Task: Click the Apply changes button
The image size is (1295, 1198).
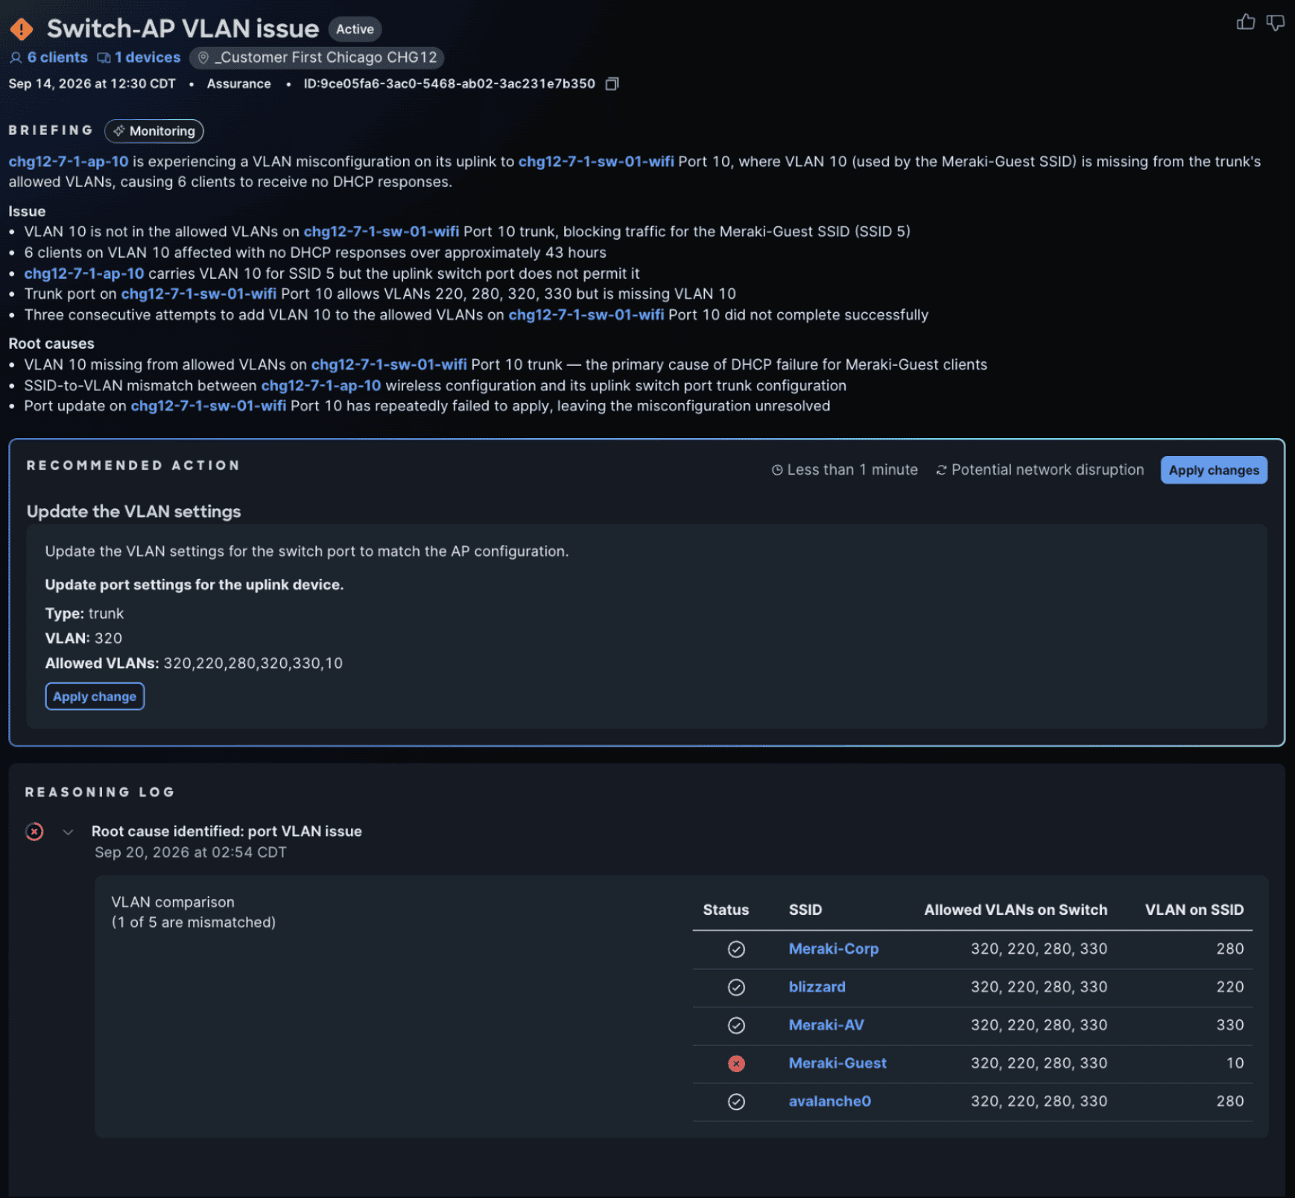Action: (1214, 470)
